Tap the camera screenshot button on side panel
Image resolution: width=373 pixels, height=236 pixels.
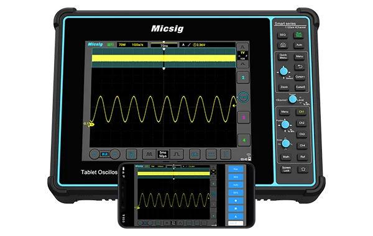[283, 45]
